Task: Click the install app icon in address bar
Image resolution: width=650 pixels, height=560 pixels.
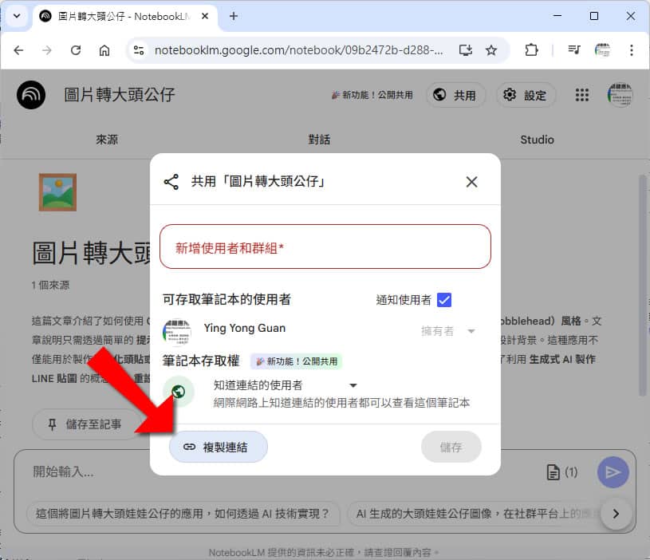Action: point(466,50)
